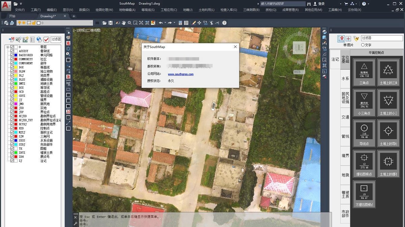Click the Zoom magnifier icon

[x=130, y=23]
